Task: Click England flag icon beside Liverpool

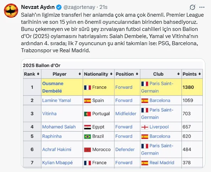Action: [145, 127]
